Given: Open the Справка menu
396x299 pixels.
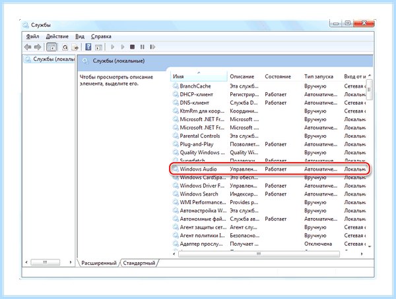Looking at the screenshot, I should tap(101, 37).
